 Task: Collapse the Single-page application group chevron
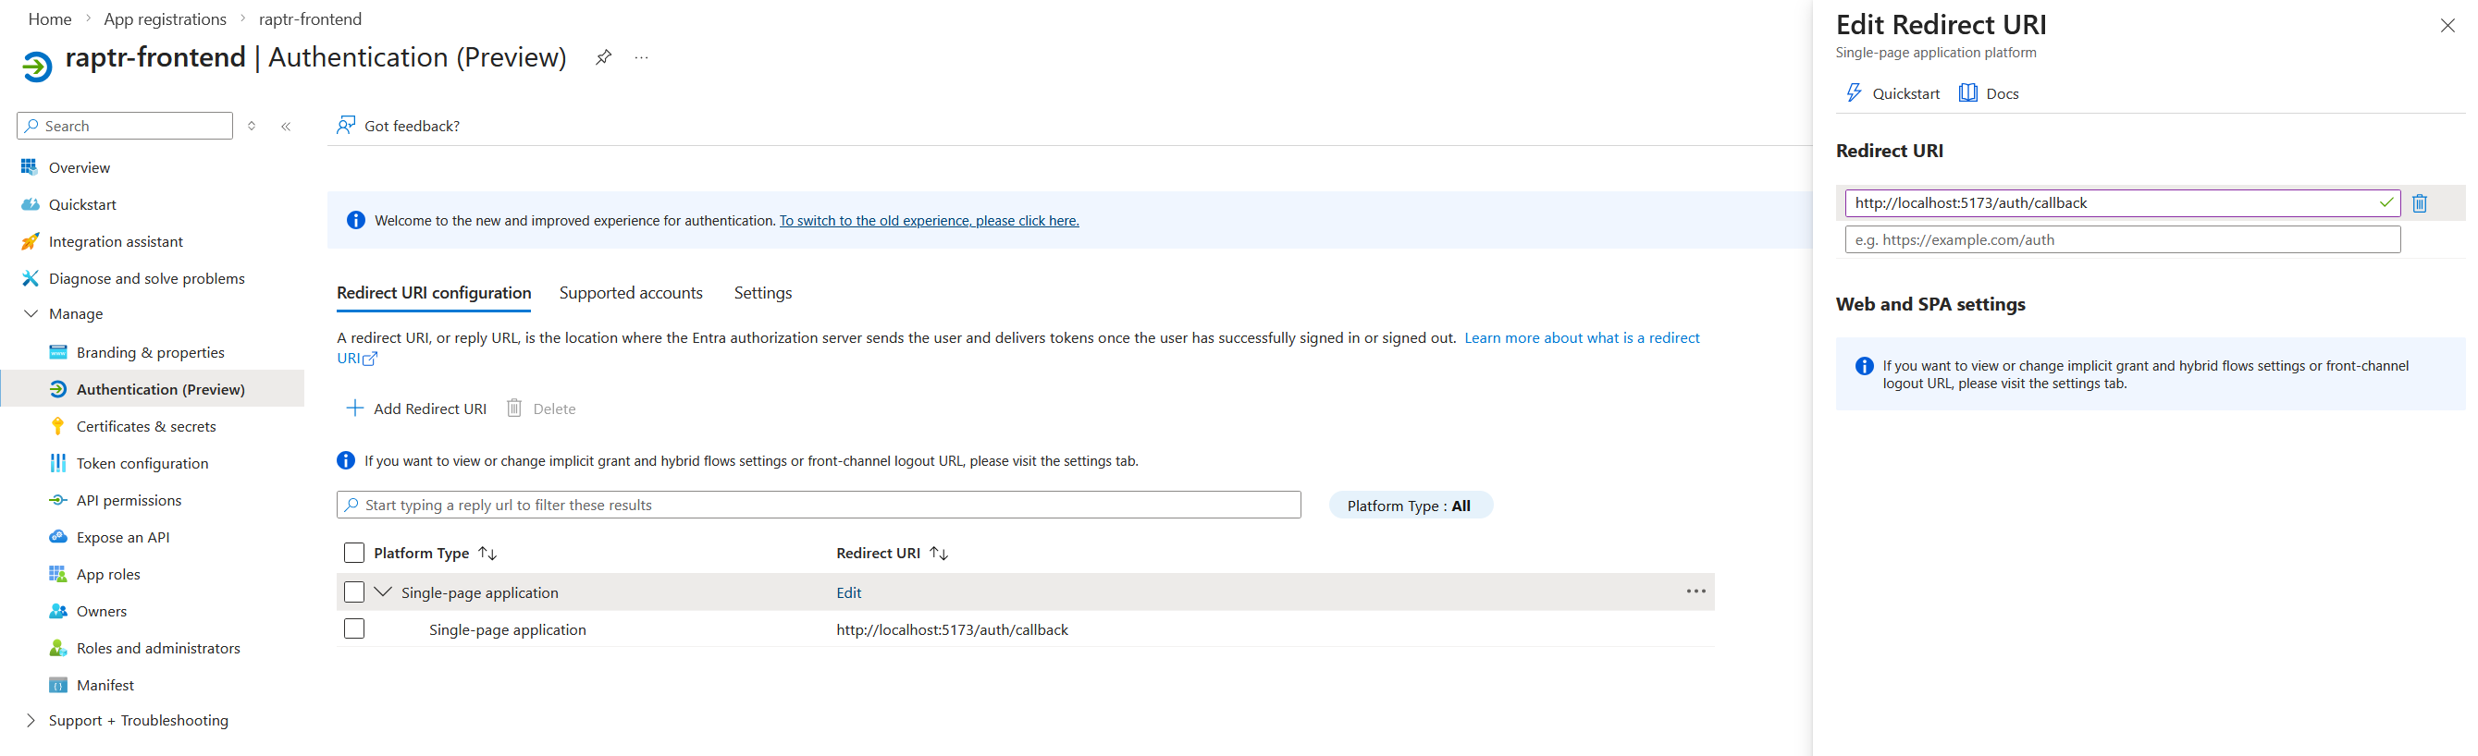pyautogui.click(x=383, y=592)
